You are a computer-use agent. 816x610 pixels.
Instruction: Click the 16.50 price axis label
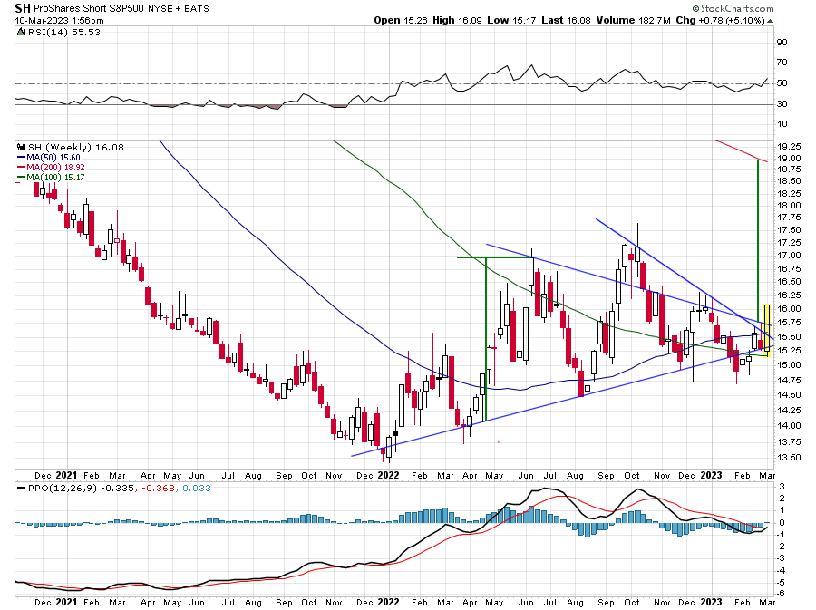[x=789, y=281]
